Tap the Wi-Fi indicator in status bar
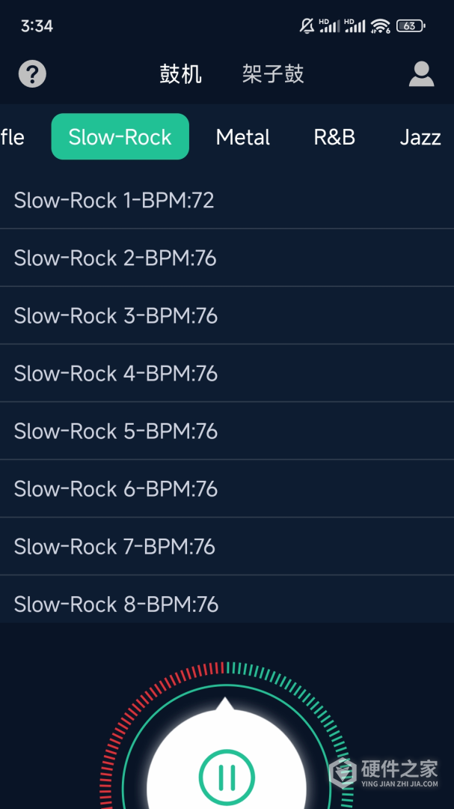Screen dimensions: 454x809 click(381, 26)
